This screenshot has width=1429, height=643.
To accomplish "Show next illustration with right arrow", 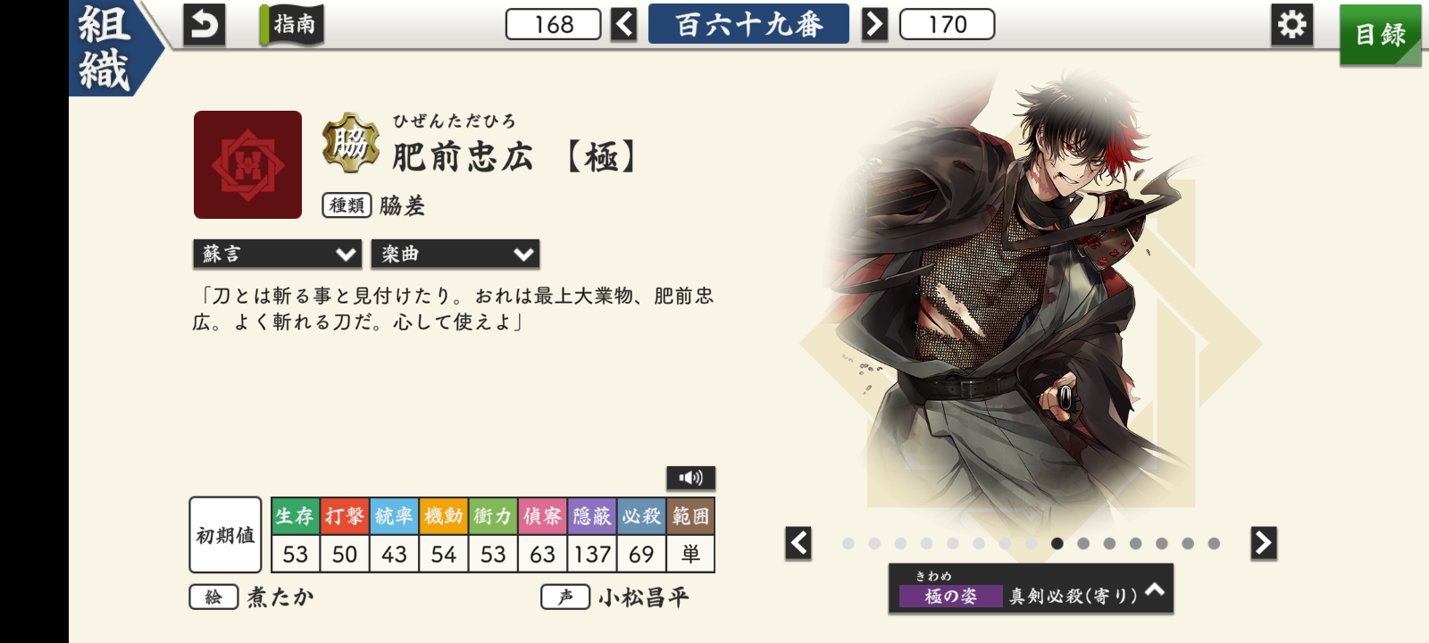I will pos(1263,543).
